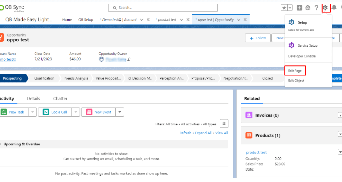Screen dimensions: 342x182
Task: Select the Id. Decision Makers stage
Action: (140, 78)
